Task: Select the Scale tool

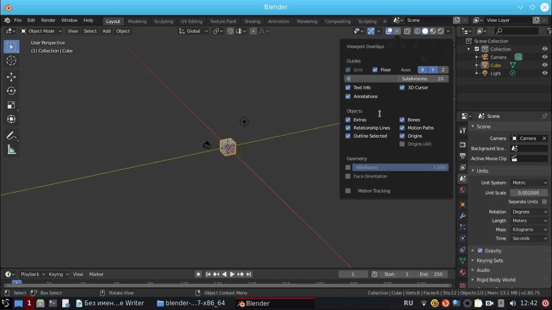Action: tap(11, 105)
